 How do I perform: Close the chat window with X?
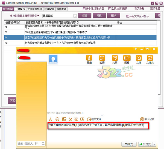[x=154, y=49]
